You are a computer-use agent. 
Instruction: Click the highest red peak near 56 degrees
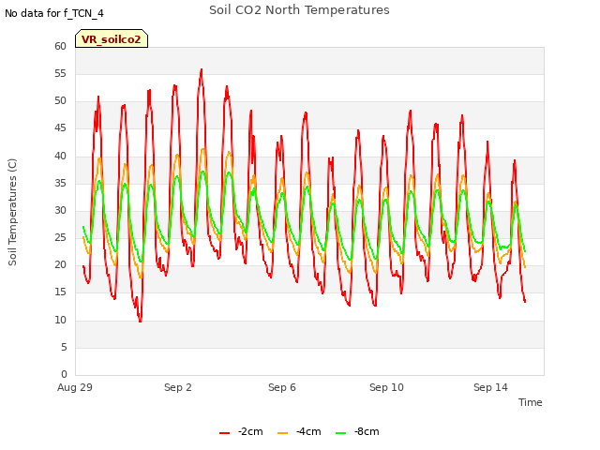[202, 70]
